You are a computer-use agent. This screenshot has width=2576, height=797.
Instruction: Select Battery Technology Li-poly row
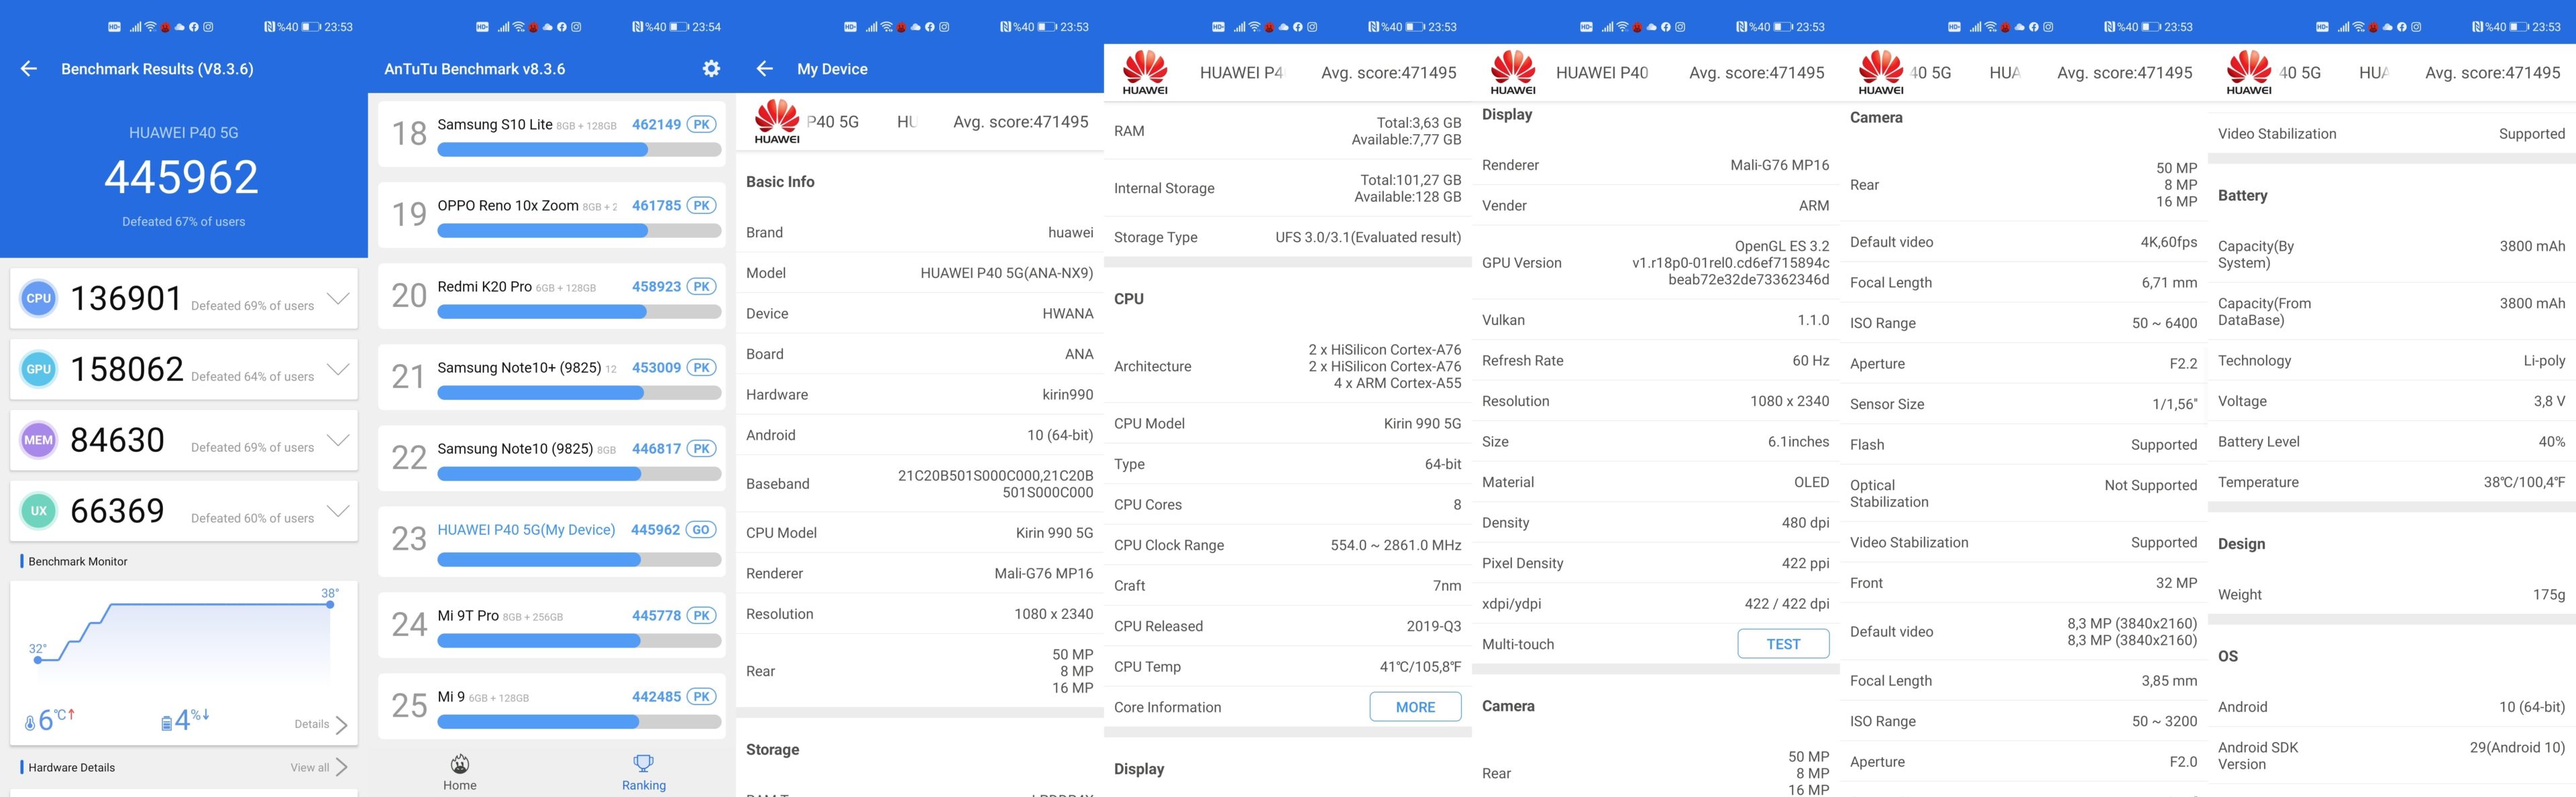[x=2392, y=361]
